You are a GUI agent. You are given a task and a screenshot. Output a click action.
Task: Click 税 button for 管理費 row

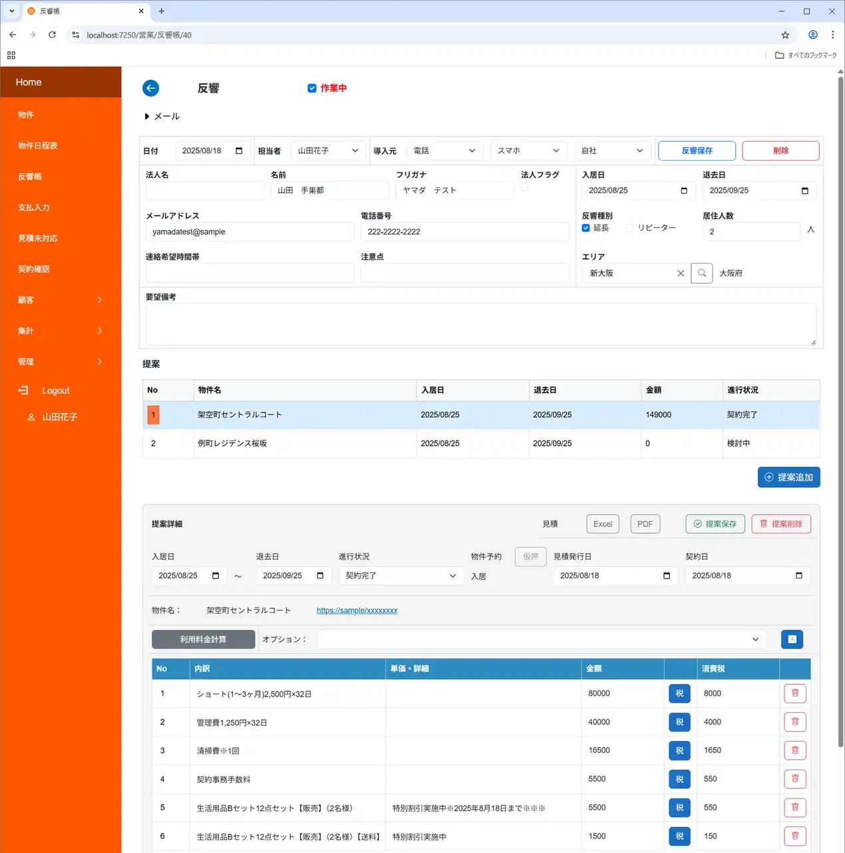coord(679,722)
